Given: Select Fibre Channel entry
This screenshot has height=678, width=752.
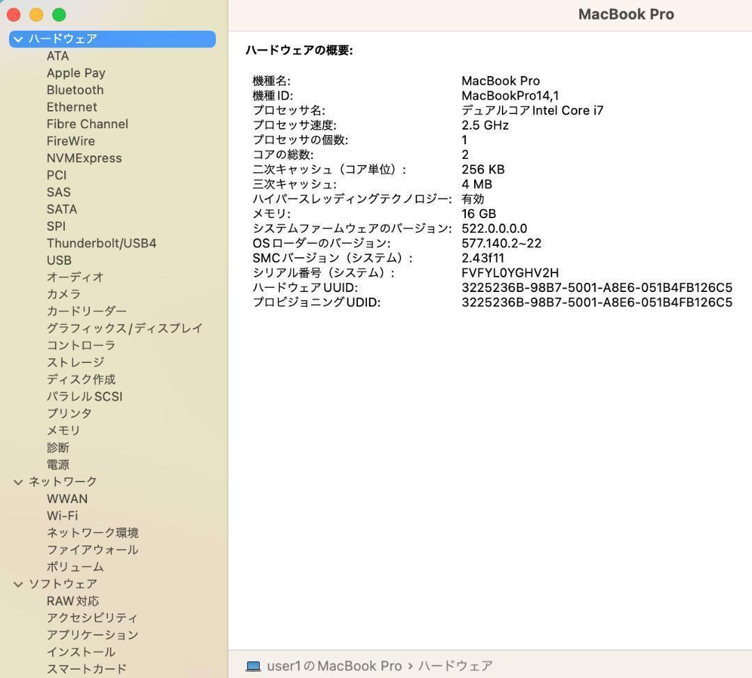Looking at the screenshot, I should 87,124.
